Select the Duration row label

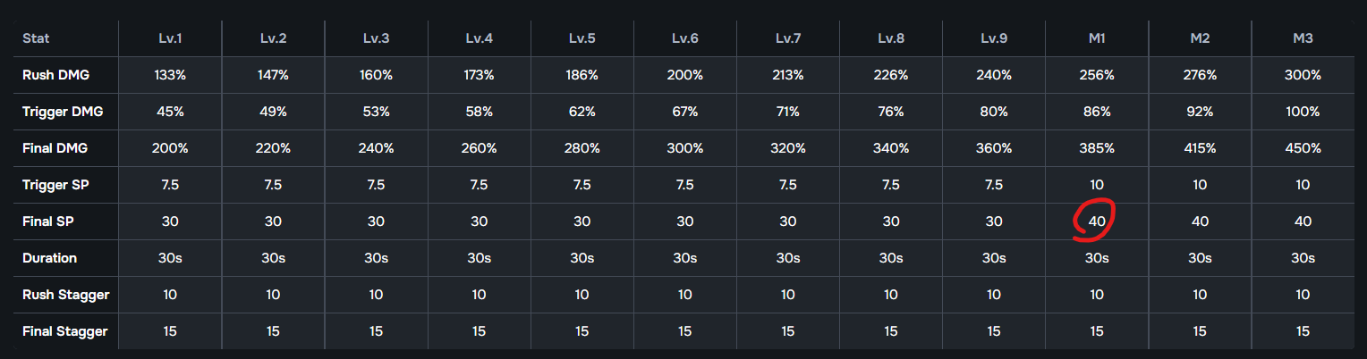tap(49, 258)
